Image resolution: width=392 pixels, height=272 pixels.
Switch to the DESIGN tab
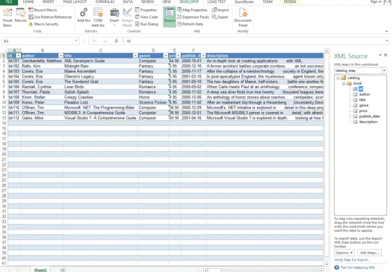(x=290, y=2)
